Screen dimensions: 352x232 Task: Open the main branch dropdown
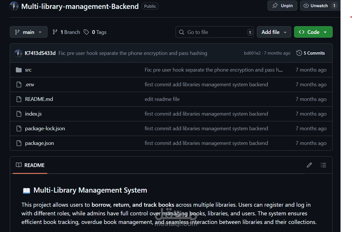[29, 32]
